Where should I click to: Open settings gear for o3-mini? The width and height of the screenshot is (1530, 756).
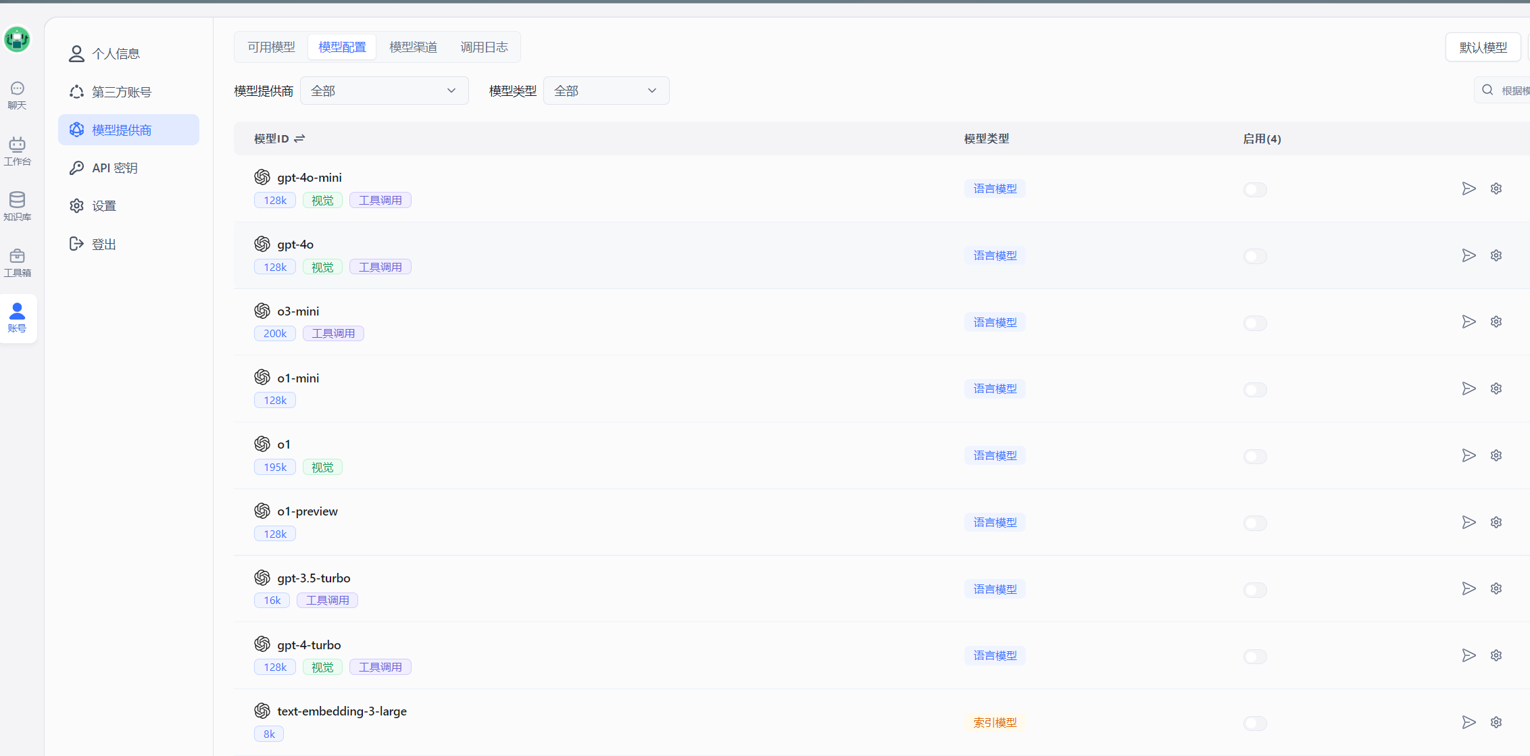[1496, 322]
